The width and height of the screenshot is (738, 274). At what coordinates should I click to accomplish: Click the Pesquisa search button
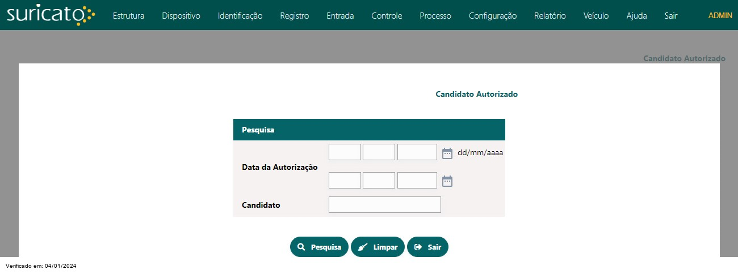pos(319,247)
